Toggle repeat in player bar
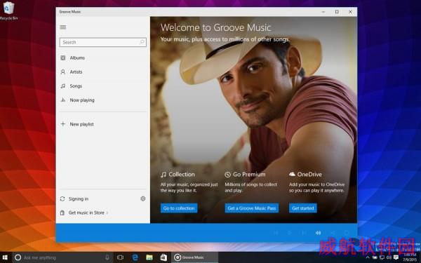 pyautogui.click(x=347, y=233)
